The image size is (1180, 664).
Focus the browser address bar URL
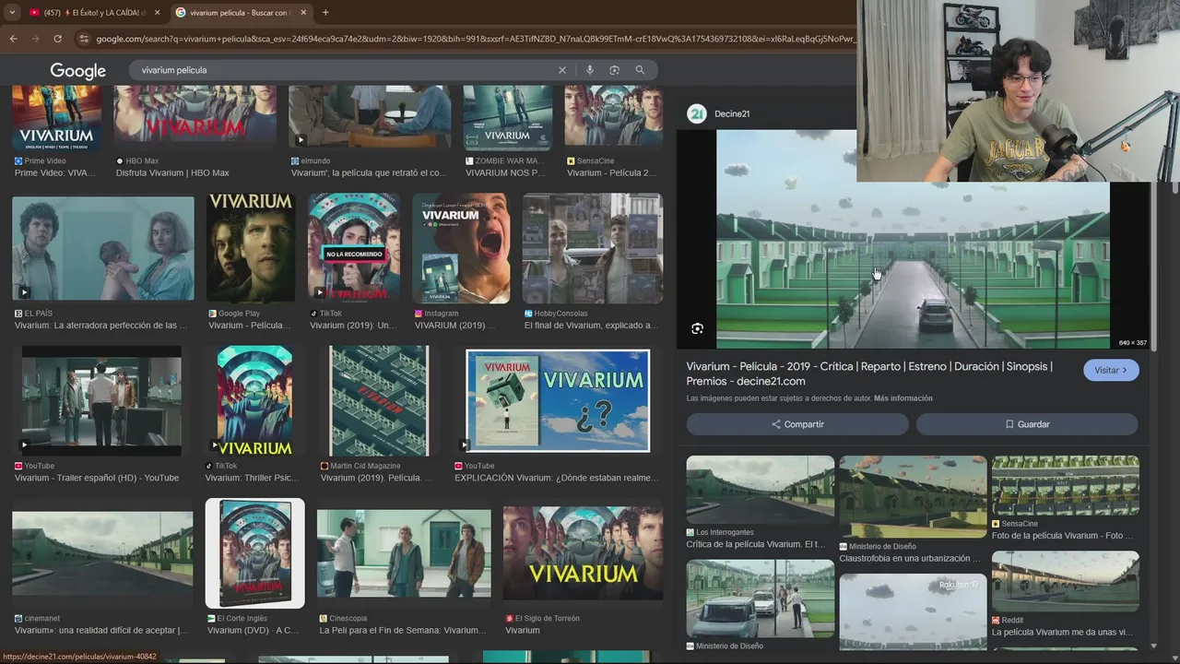[475, 39]
